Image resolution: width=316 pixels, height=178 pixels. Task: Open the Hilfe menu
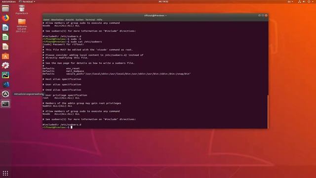99,20
